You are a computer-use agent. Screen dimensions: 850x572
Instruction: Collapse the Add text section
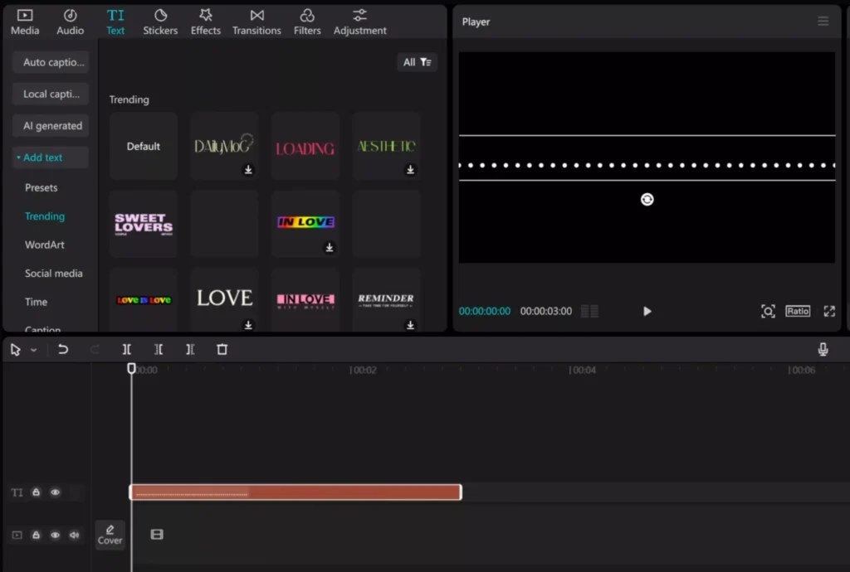point(51,158)
